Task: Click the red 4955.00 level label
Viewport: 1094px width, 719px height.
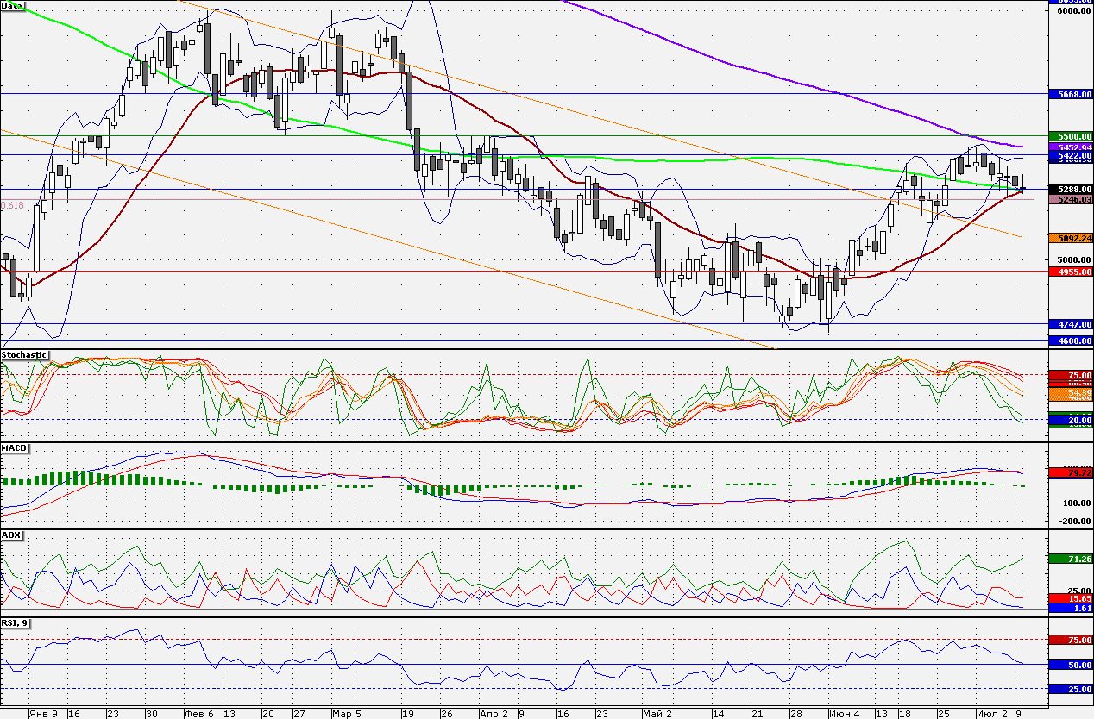Action: pyautogui.click(x=1071, y=272)
